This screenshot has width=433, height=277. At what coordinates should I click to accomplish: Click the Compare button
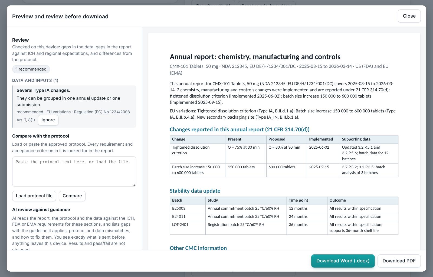72,196
